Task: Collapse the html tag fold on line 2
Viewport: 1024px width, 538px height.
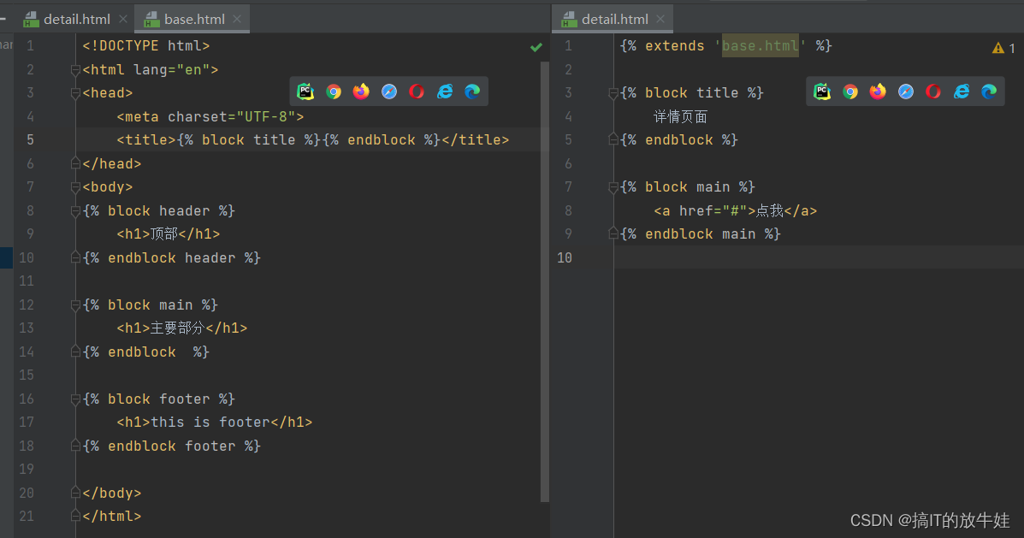Action: pos(75,70)
